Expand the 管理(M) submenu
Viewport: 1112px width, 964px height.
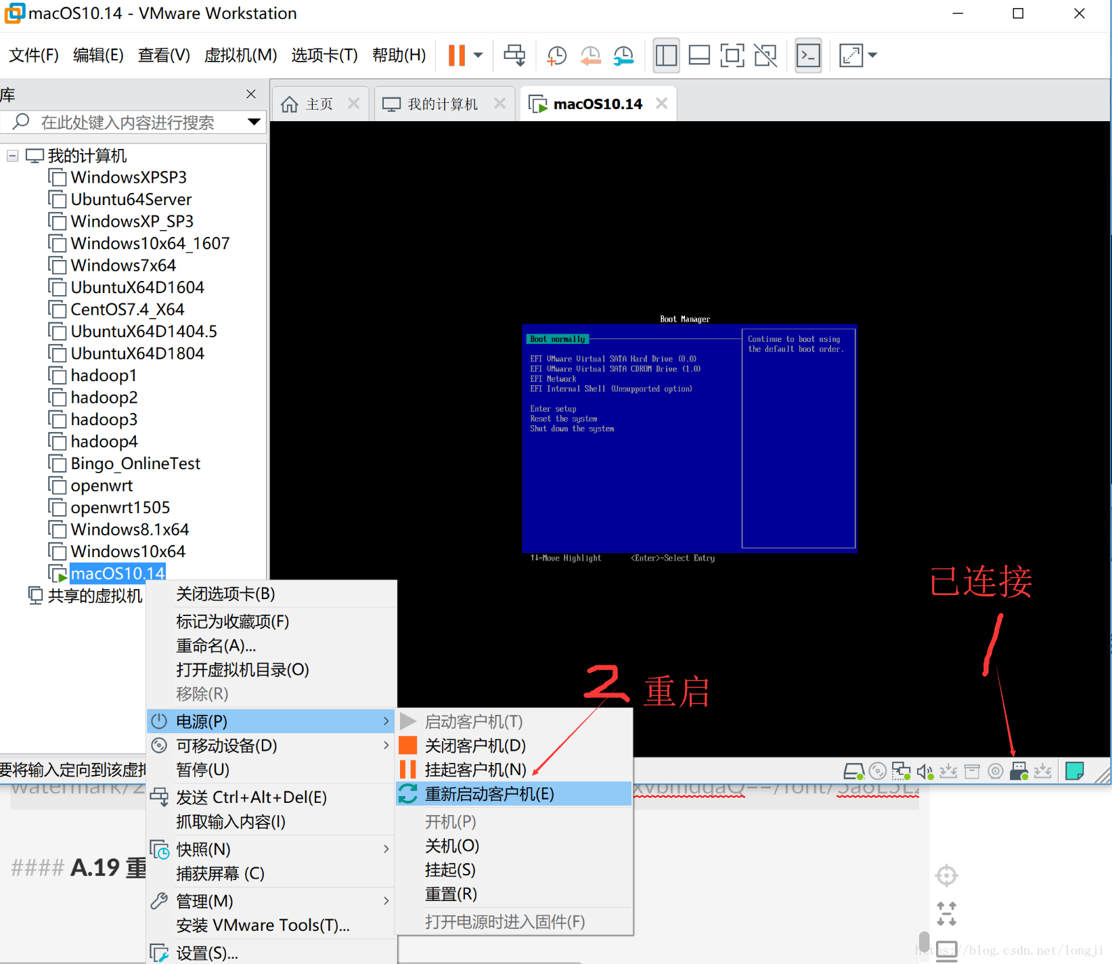pyautogui.click(x=271, y=901)
